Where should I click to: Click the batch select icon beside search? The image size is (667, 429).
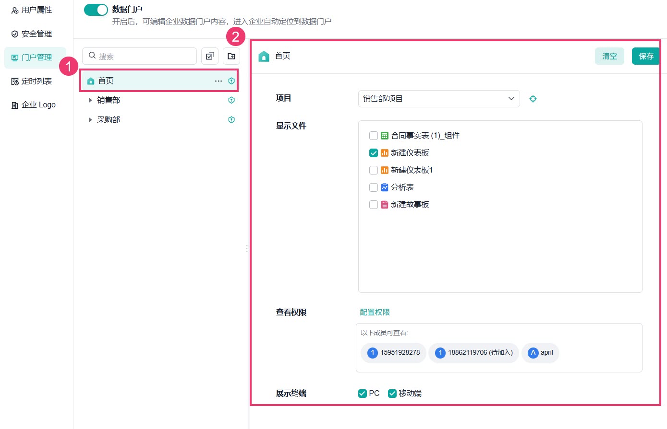point(210,56)
